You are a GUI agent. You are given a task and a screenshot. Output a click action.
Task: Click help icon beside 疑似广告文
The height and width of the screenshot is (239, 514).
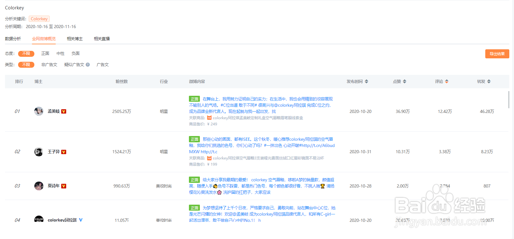(88, 65)
